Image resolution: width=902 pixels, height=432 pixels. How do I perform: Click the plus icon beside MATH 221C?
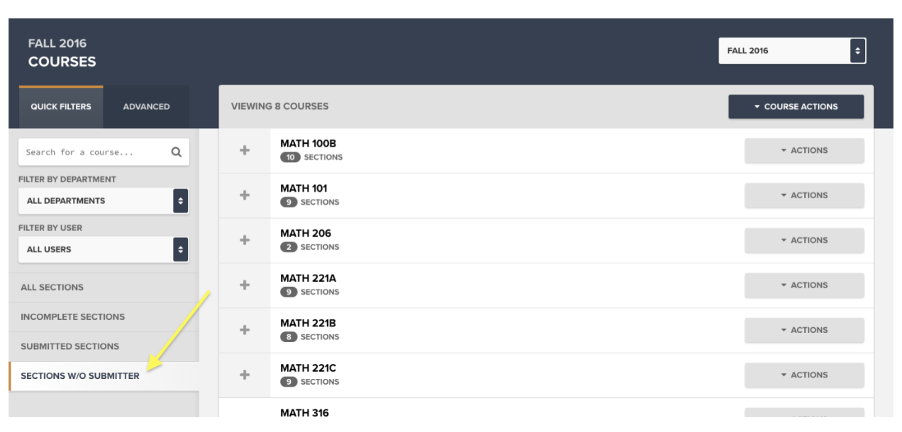click(245, 375)
